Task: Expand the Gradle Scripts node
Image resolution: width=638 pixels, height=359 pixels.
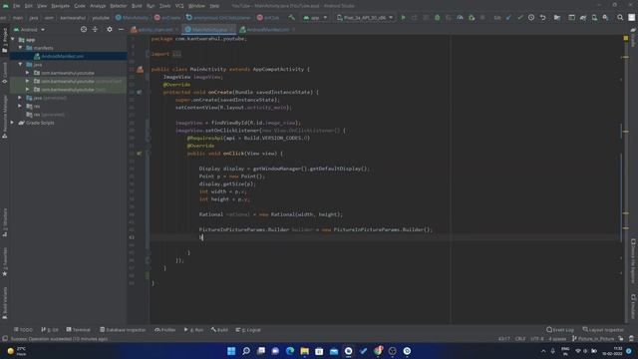Action: 12,123
